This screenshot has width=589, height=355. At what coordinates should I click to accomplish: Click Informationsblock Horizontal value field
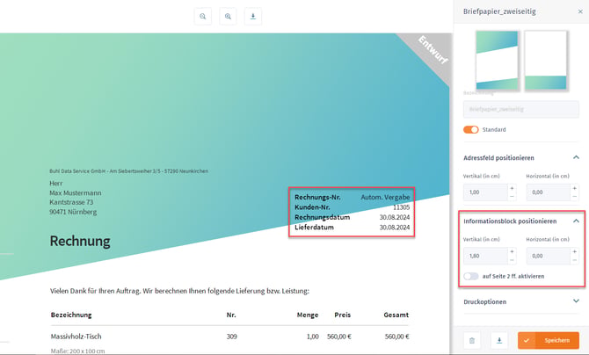click(x=548, y=256)
